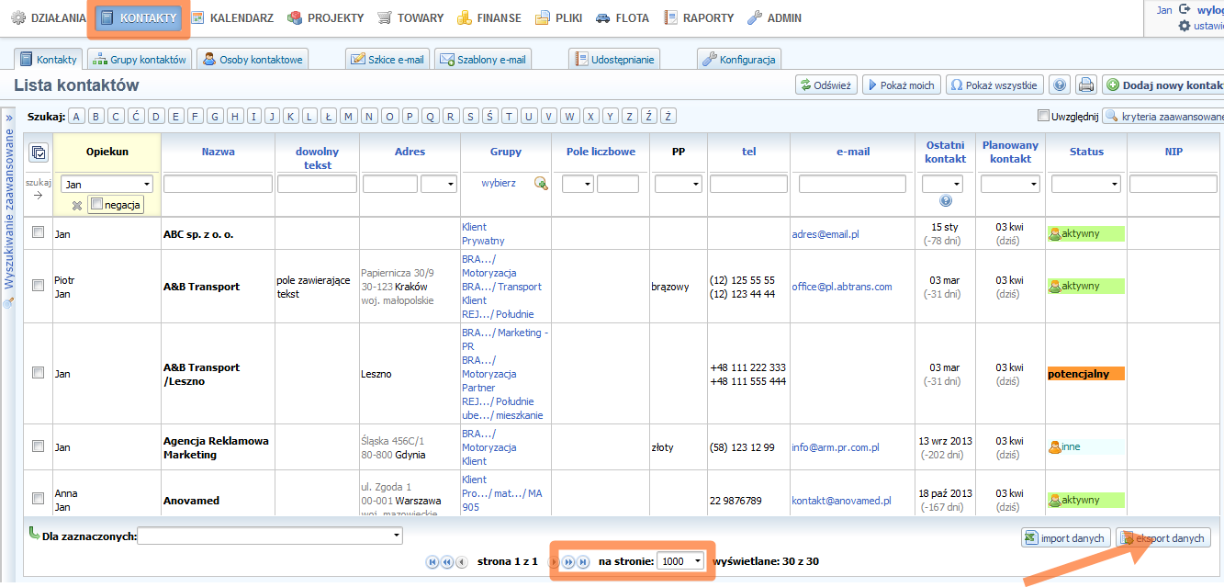
Task: Click the orange potencjalny status label
Action: coord(1085,374)
